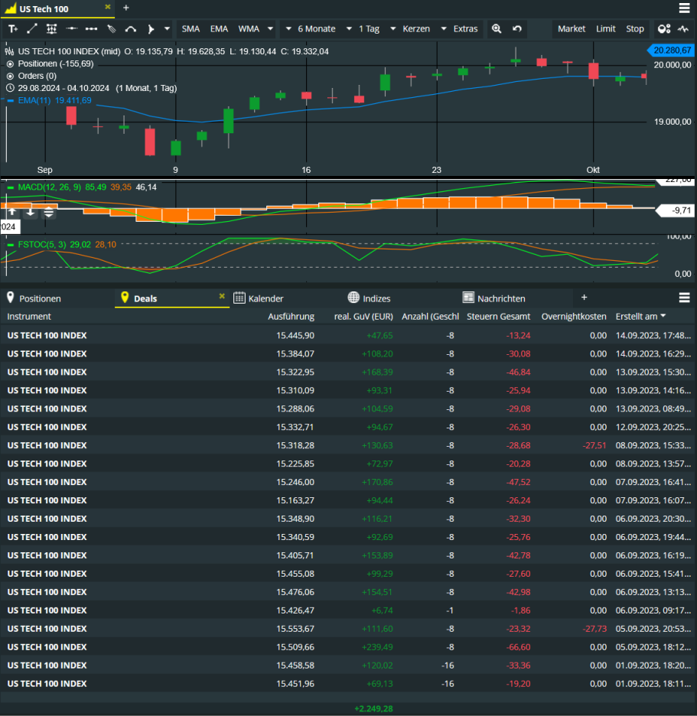Open the Nachrichten tab
The image size is (697, 716).
493,298
